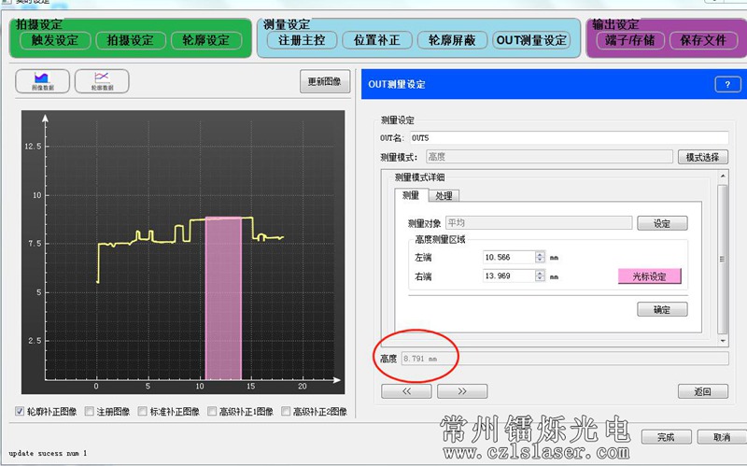Open 轮廓屏蔽 profile mask settings
The image size is (747, 466).
[452, 40]
